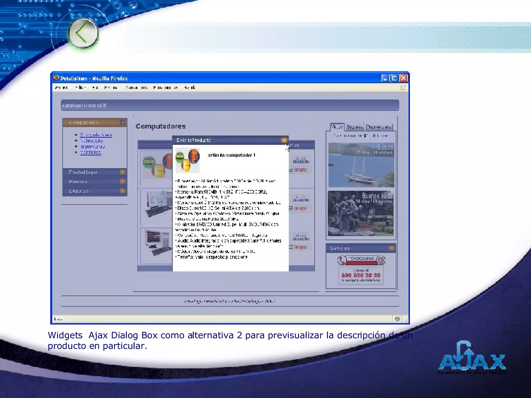Maximize the Firefox window
531x398 pixels.
(394, 78)
